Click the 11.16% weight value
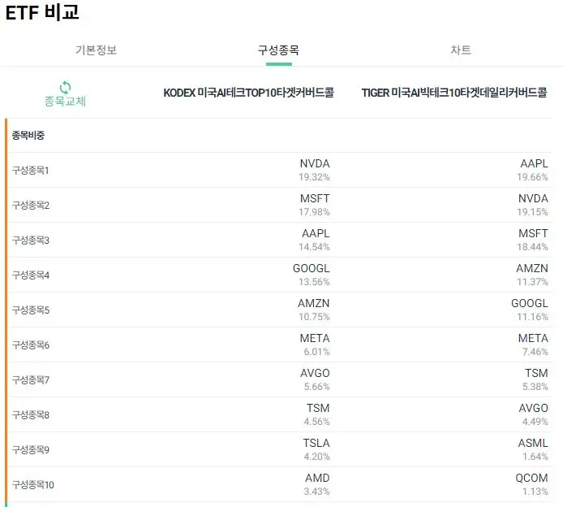The height and width of the screenshot is (507, 563). coord(532,316)
